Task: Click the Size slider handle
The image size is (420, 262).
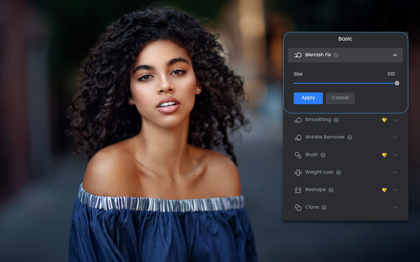Action: pos(397,83)
